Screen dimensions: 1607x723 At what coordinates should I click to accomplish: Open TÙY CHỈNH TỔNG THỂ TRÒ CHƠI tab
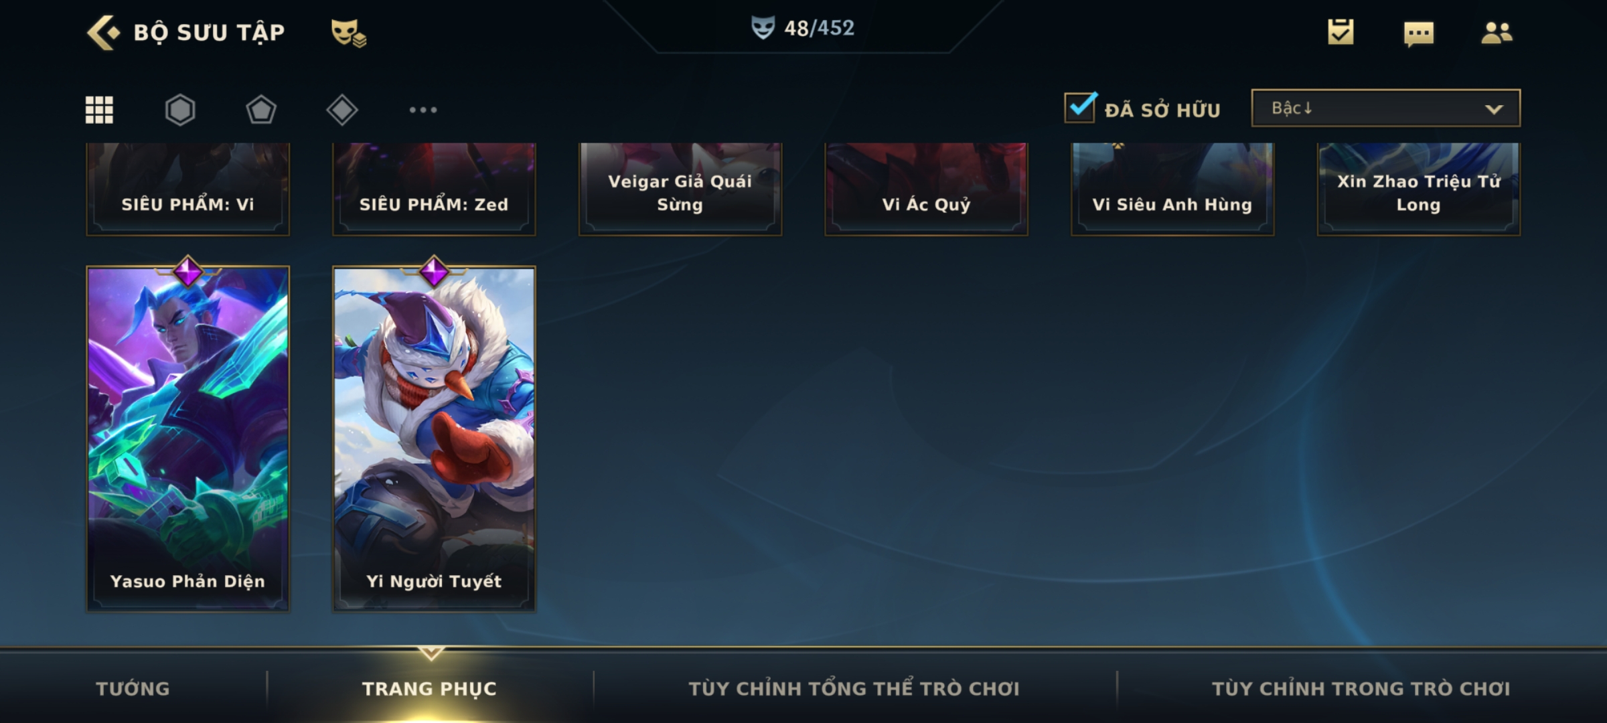pos(854,688)
